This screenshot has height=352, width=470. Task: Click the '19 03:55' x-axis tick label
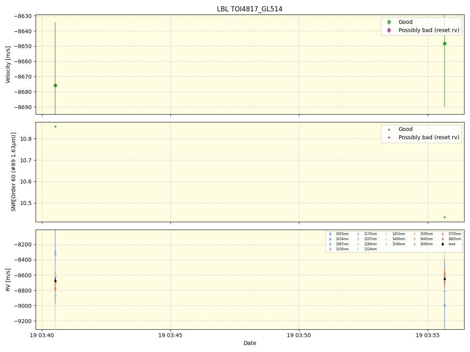(428, 335)
